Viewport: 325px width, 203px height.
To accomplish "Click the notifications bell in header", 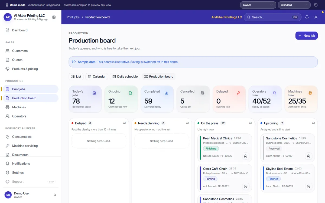I will coord(307,17).
